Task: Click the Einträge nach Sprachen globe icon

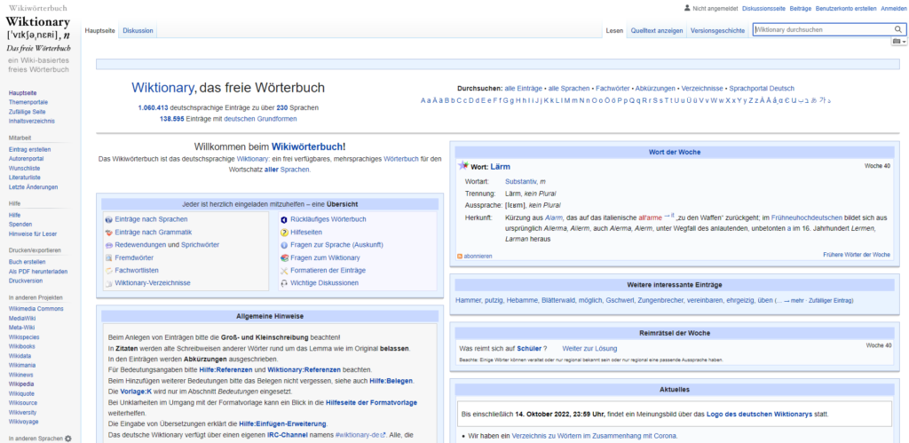Action: (108, 220)
